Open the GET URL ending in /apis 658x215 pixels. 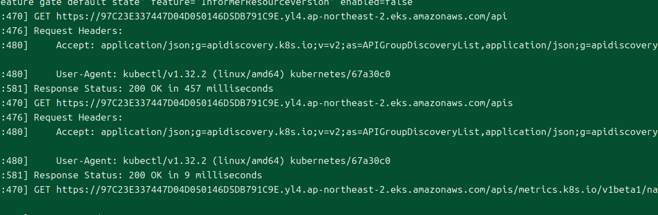[285, 103]
